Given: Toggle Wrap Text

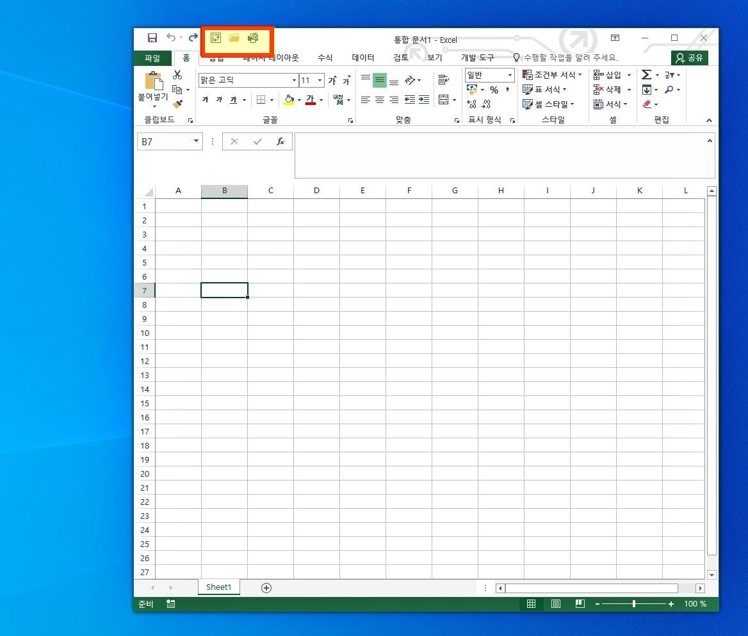Looking at the screenshot, I should pos(444,79).
